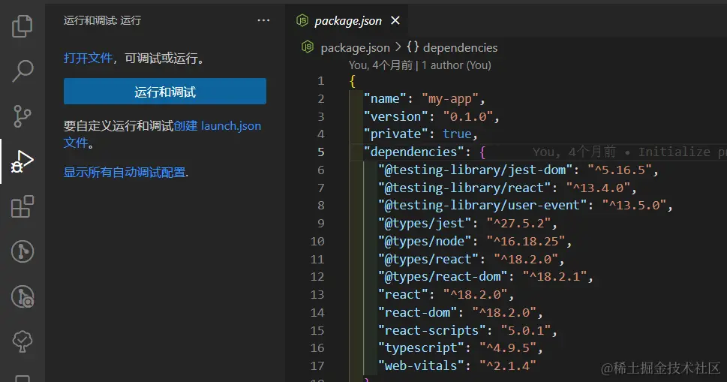Click the "react-dom" key on line 14
This screenshot has height=382, width=727.
[x=417, y=312]
